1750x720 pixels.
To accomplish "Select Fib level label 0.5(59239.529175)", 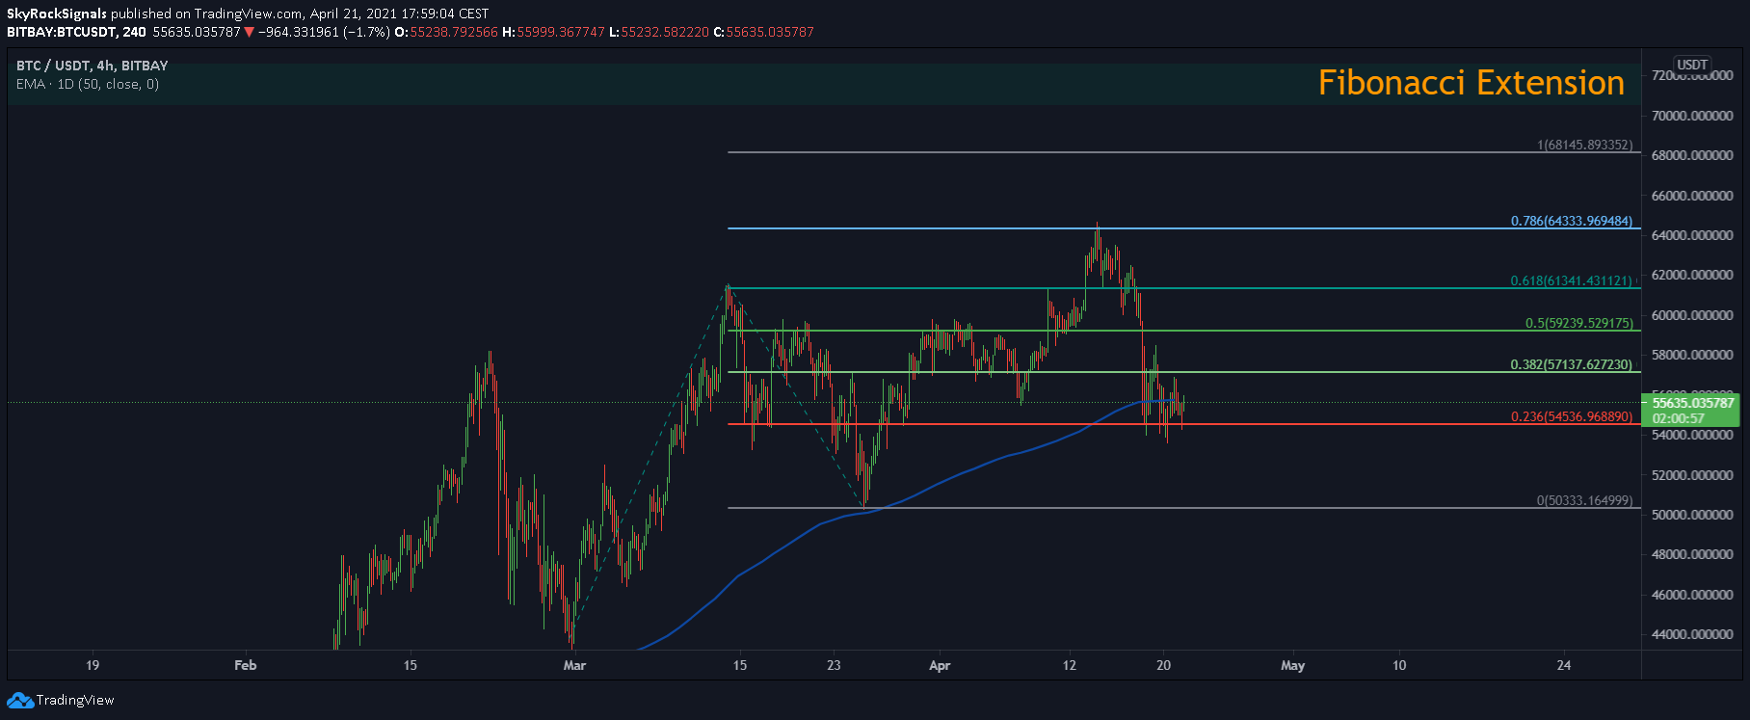I will click(x=1579, y=323).
